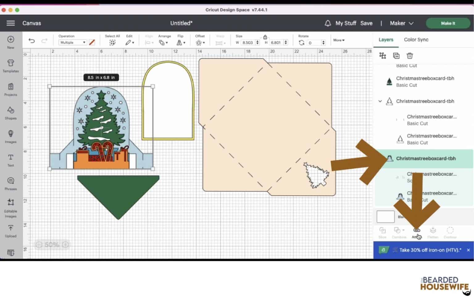474x301 pixels.
Task: Delete the selected layer with the trash icon
Action: click(x=410, y=56)
